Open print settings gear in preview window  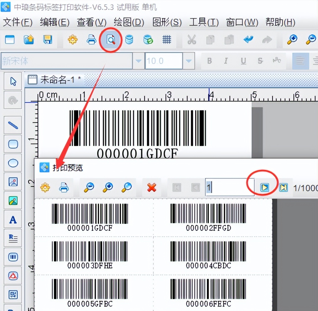(45, 187)
